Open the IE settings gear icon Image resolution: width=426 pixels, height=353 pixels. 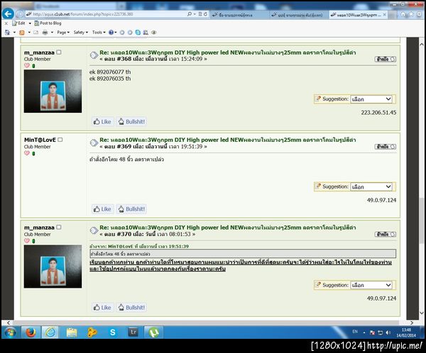[419, 14]
